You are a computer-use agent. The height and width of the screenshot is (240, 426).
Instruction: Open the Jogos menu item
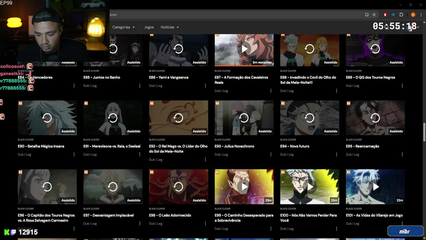pyautogui.click(x=149, y=27)
